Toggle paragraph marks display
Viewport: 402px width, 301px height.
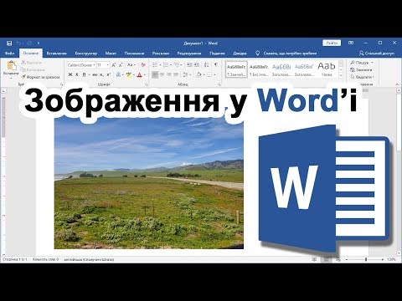pyautogui.click(x=216, y=65)
